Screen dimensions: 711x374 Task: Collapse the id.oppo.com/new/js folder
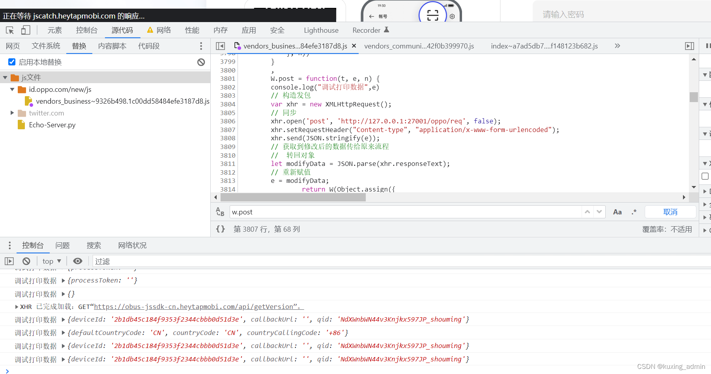point(12,89)
